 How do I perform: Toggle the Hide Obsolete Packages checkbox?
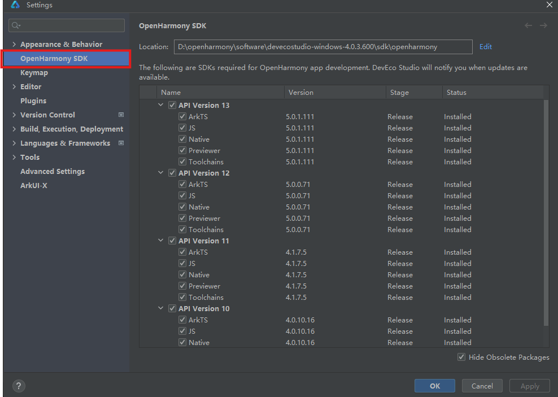461,357
